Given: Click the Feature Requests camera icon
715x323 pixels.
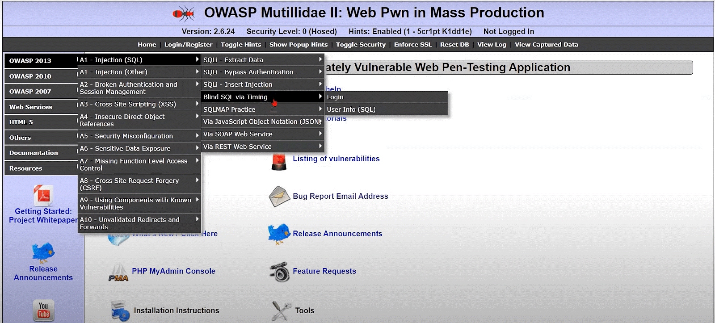Looking at the screenshot, I should click(279, 272).
